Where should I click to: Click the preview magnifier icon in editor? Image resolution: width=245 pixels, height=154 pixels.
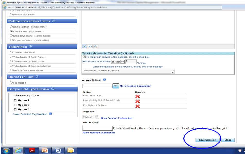point(95,47)
